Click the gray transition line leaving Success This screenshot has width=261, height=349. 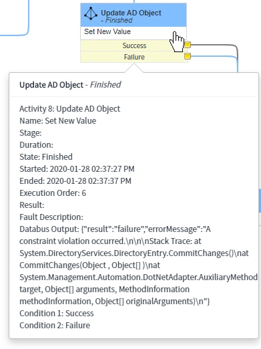pyautogui.click(x=214, y=45)
